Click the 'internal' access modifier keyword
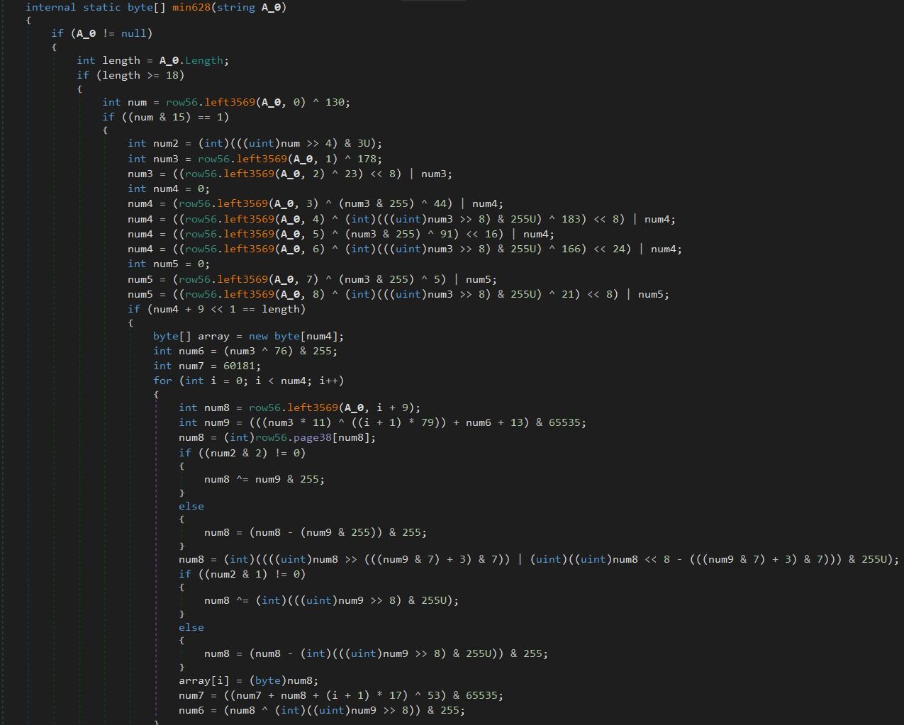Viewport: 904px width, 725px height. pos(50,7)
